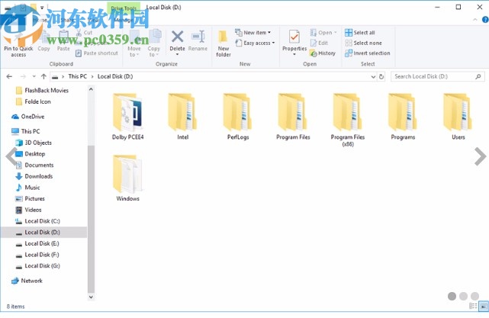The width and height of the screenshot is (489, 318).
Task: Select the Windows folder
Action: pos(128,178)
